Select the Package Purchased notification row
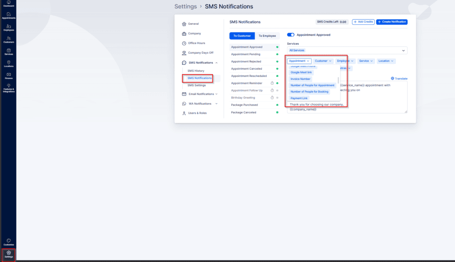This screenshot has height=262, width=455. (255, 105)
